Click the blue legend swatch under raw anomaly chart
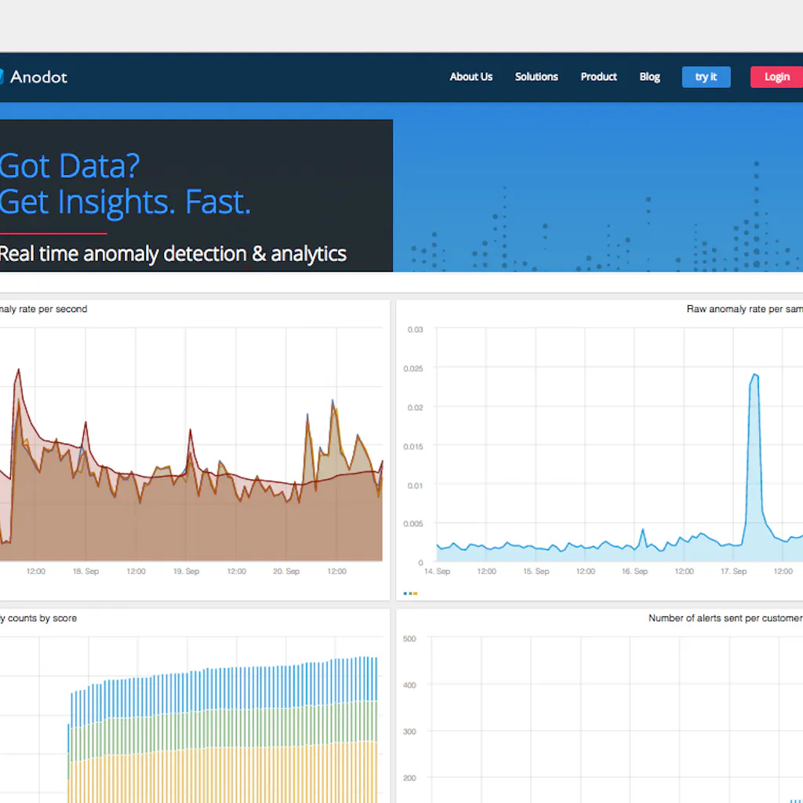Screen dimensions: 803x803 [405, 594]
